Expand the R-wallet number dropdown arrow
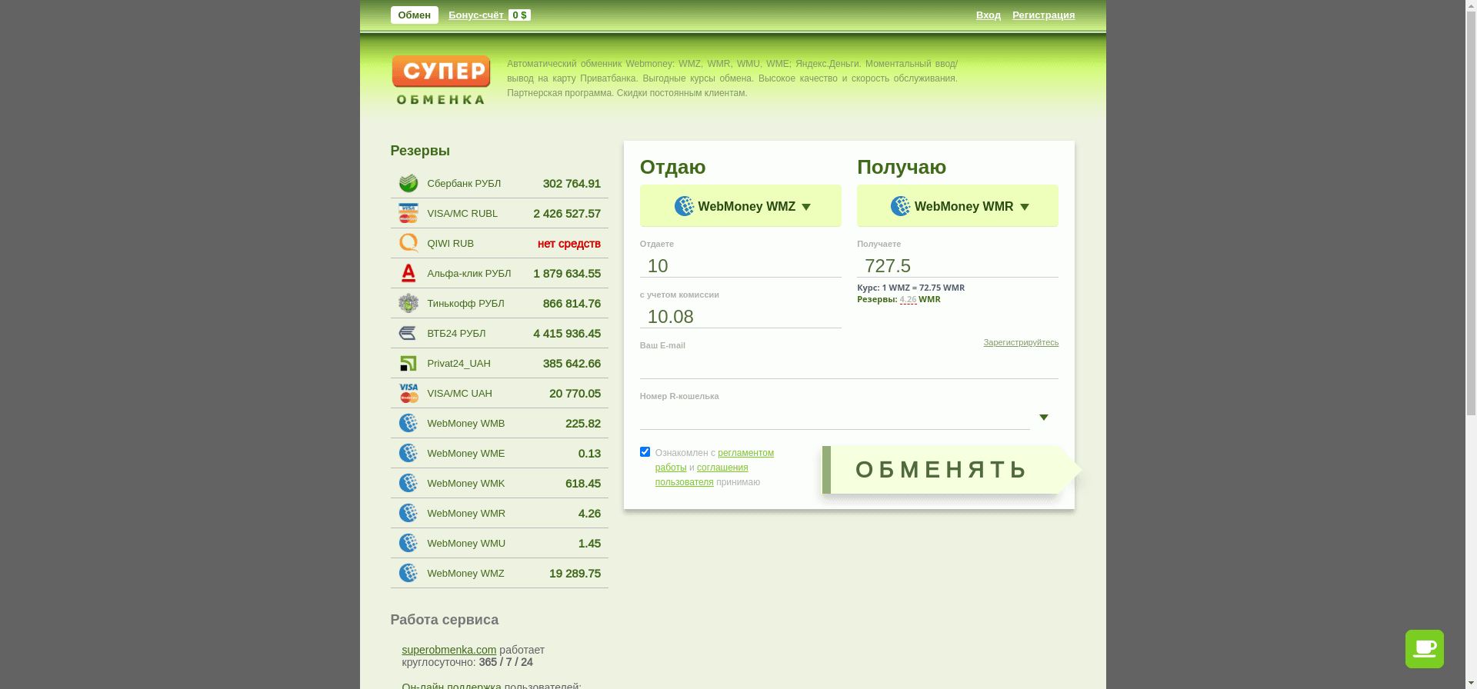The image size is (1477, 689). (x=1044, y=418)
